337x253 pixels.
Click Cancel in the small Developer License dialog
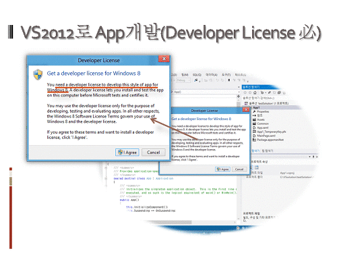click(239, 169)
